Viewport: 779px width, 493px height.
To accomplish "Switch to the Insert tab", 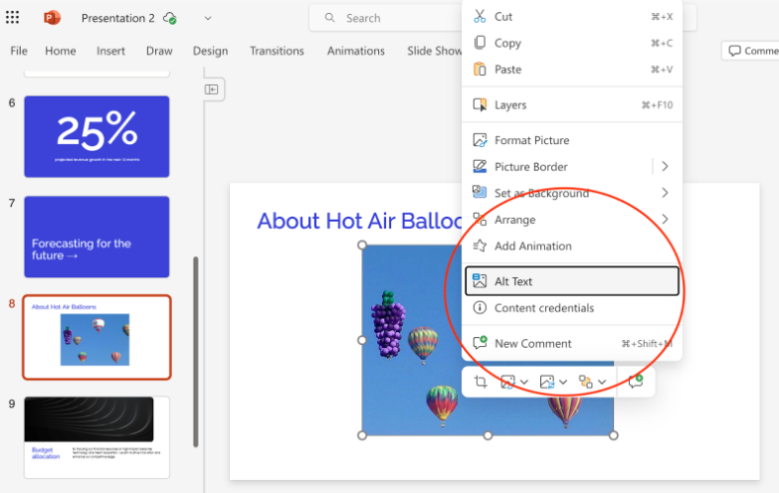I will [x=110, y=51].
